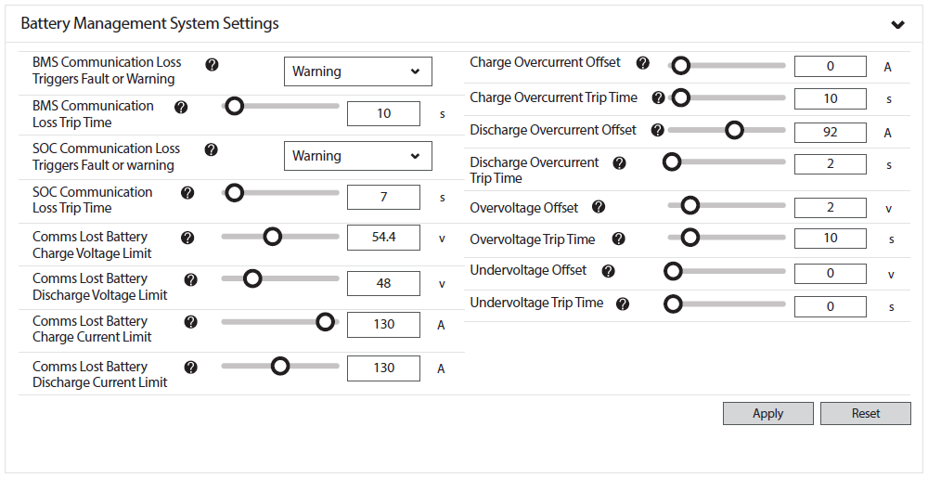
Task: Click help icon beside Overvoltage Offset
Action: (x=599, y=206)
